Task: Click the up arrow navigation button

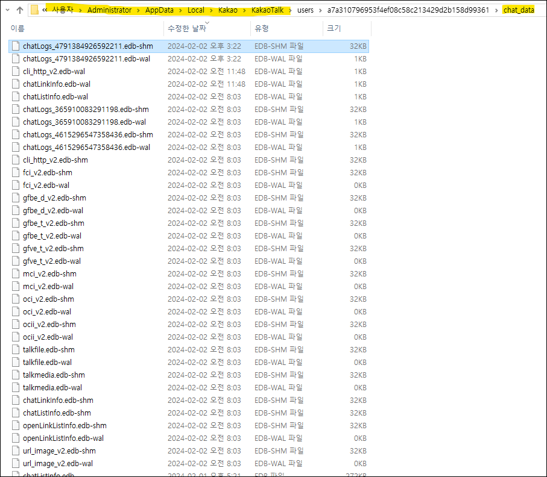Action: (19, 10)
